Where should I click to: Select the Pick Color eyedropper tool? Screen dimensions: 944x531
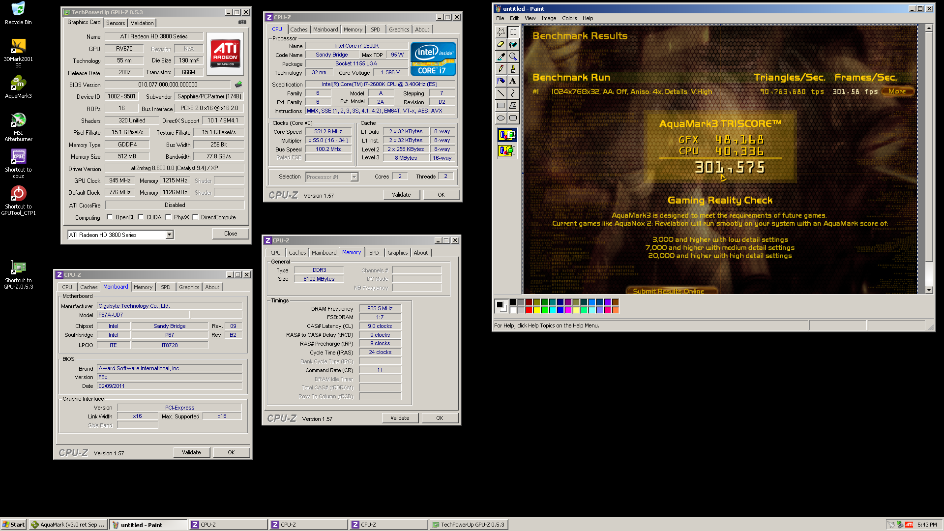(501, 57)
